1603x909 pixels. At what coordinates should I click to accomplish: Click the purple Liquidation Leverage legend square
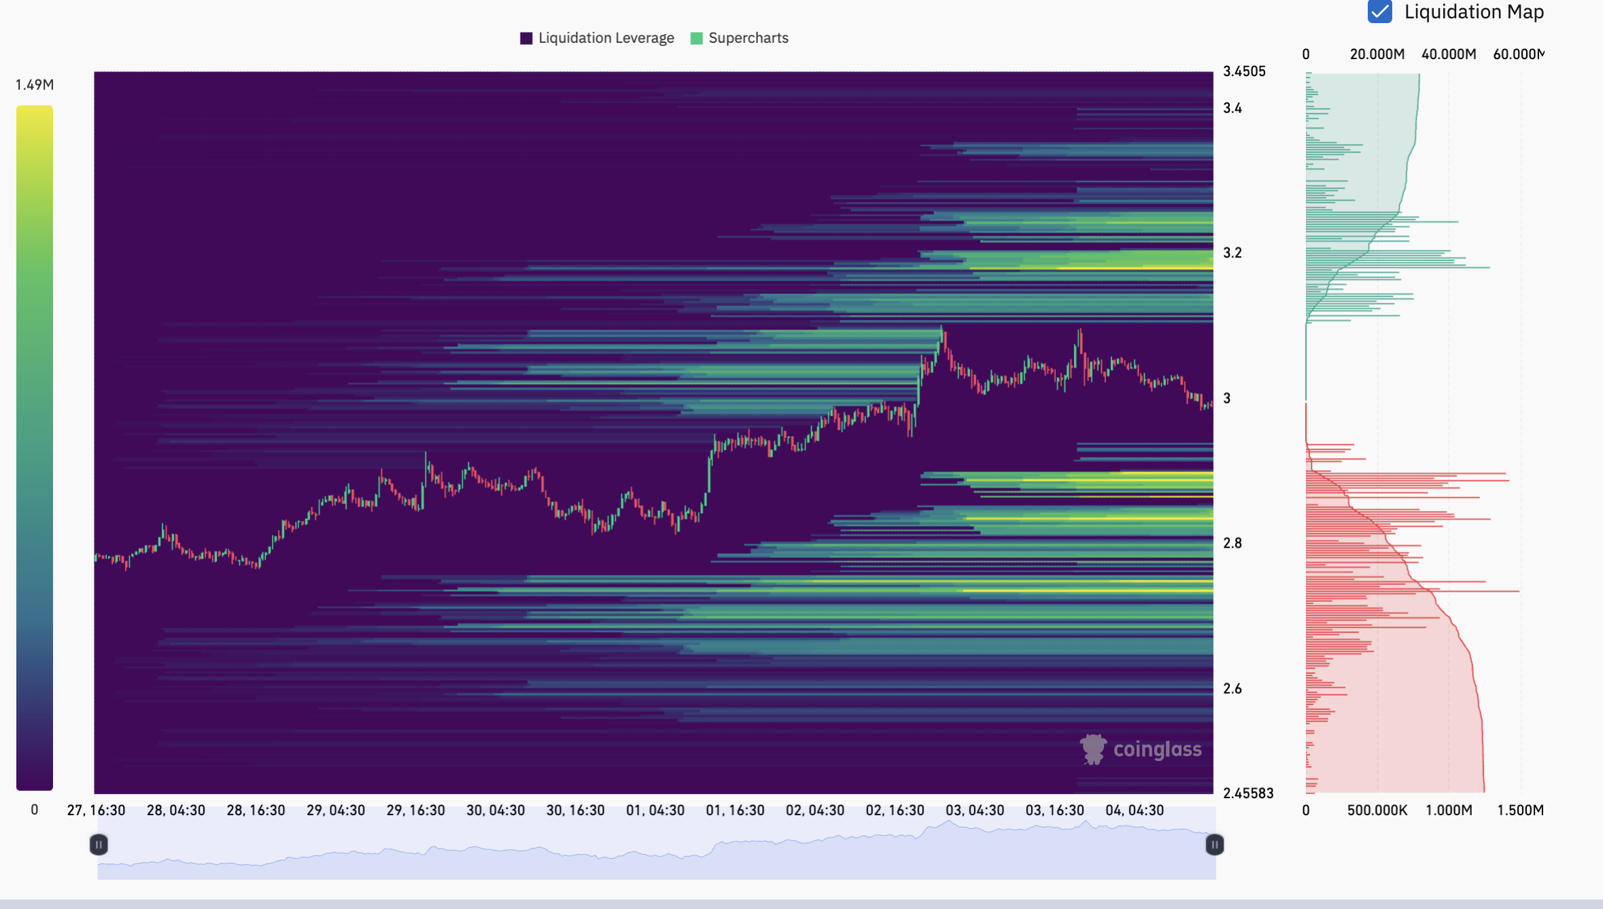coord(525,38)
